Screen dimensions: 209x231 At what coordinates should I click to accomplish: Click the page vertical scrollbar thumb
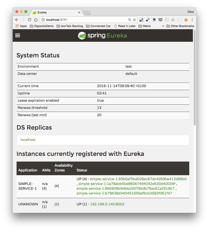click(x=195, y=78)
